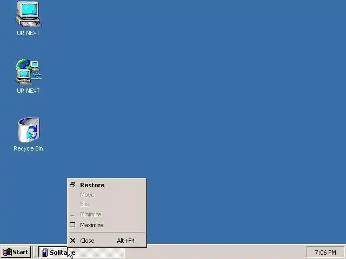Image resolution: width=346 pixels, height=259 pixels.
Task: Click the Solitaire taskbar button
Action: (x=82, y=252)
